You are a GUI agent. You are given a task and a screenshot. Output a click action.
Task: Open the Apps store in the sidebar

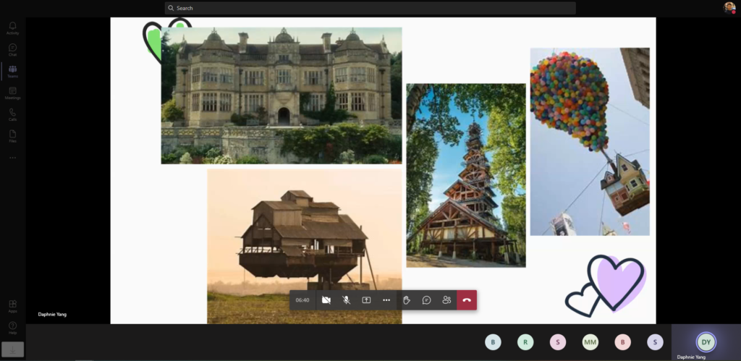coord(13,307)
